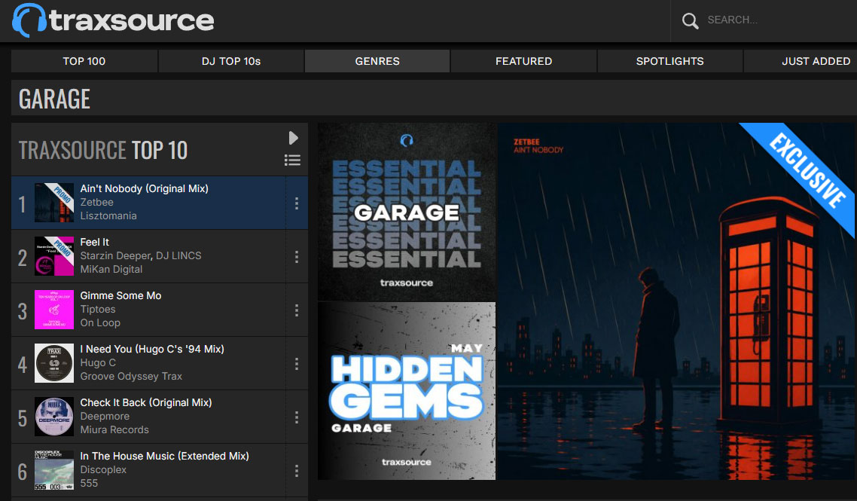This screenshot has height=501, width=857.
Task: Open label link 555
Action: pos(89,484)
